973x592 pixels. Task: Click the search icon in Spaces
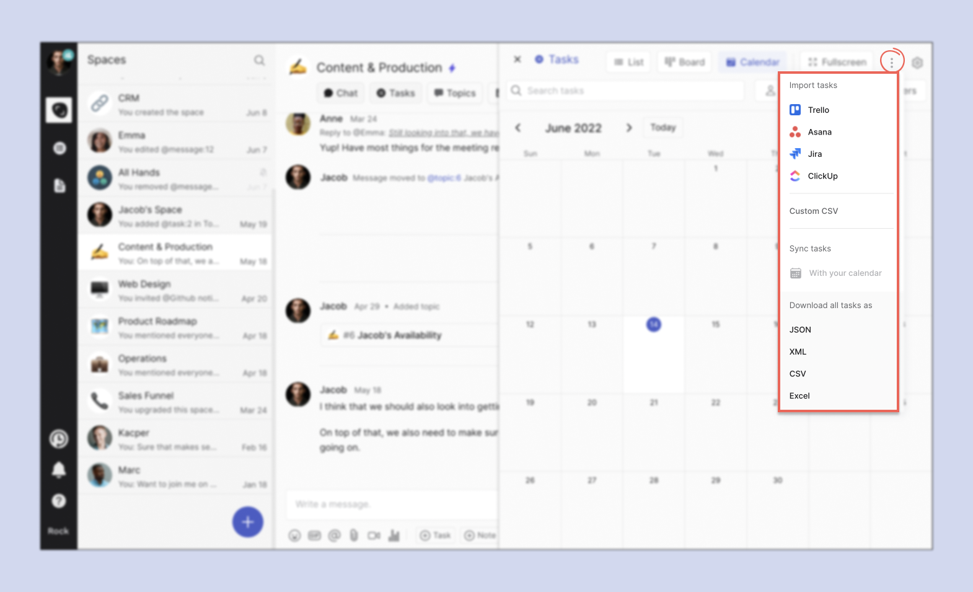click(x=259, y=60)
